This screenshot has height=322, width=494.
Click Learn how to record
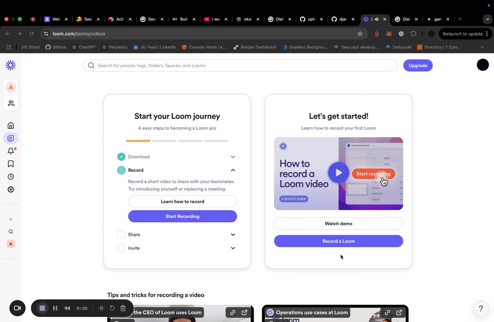click(183, 201)
